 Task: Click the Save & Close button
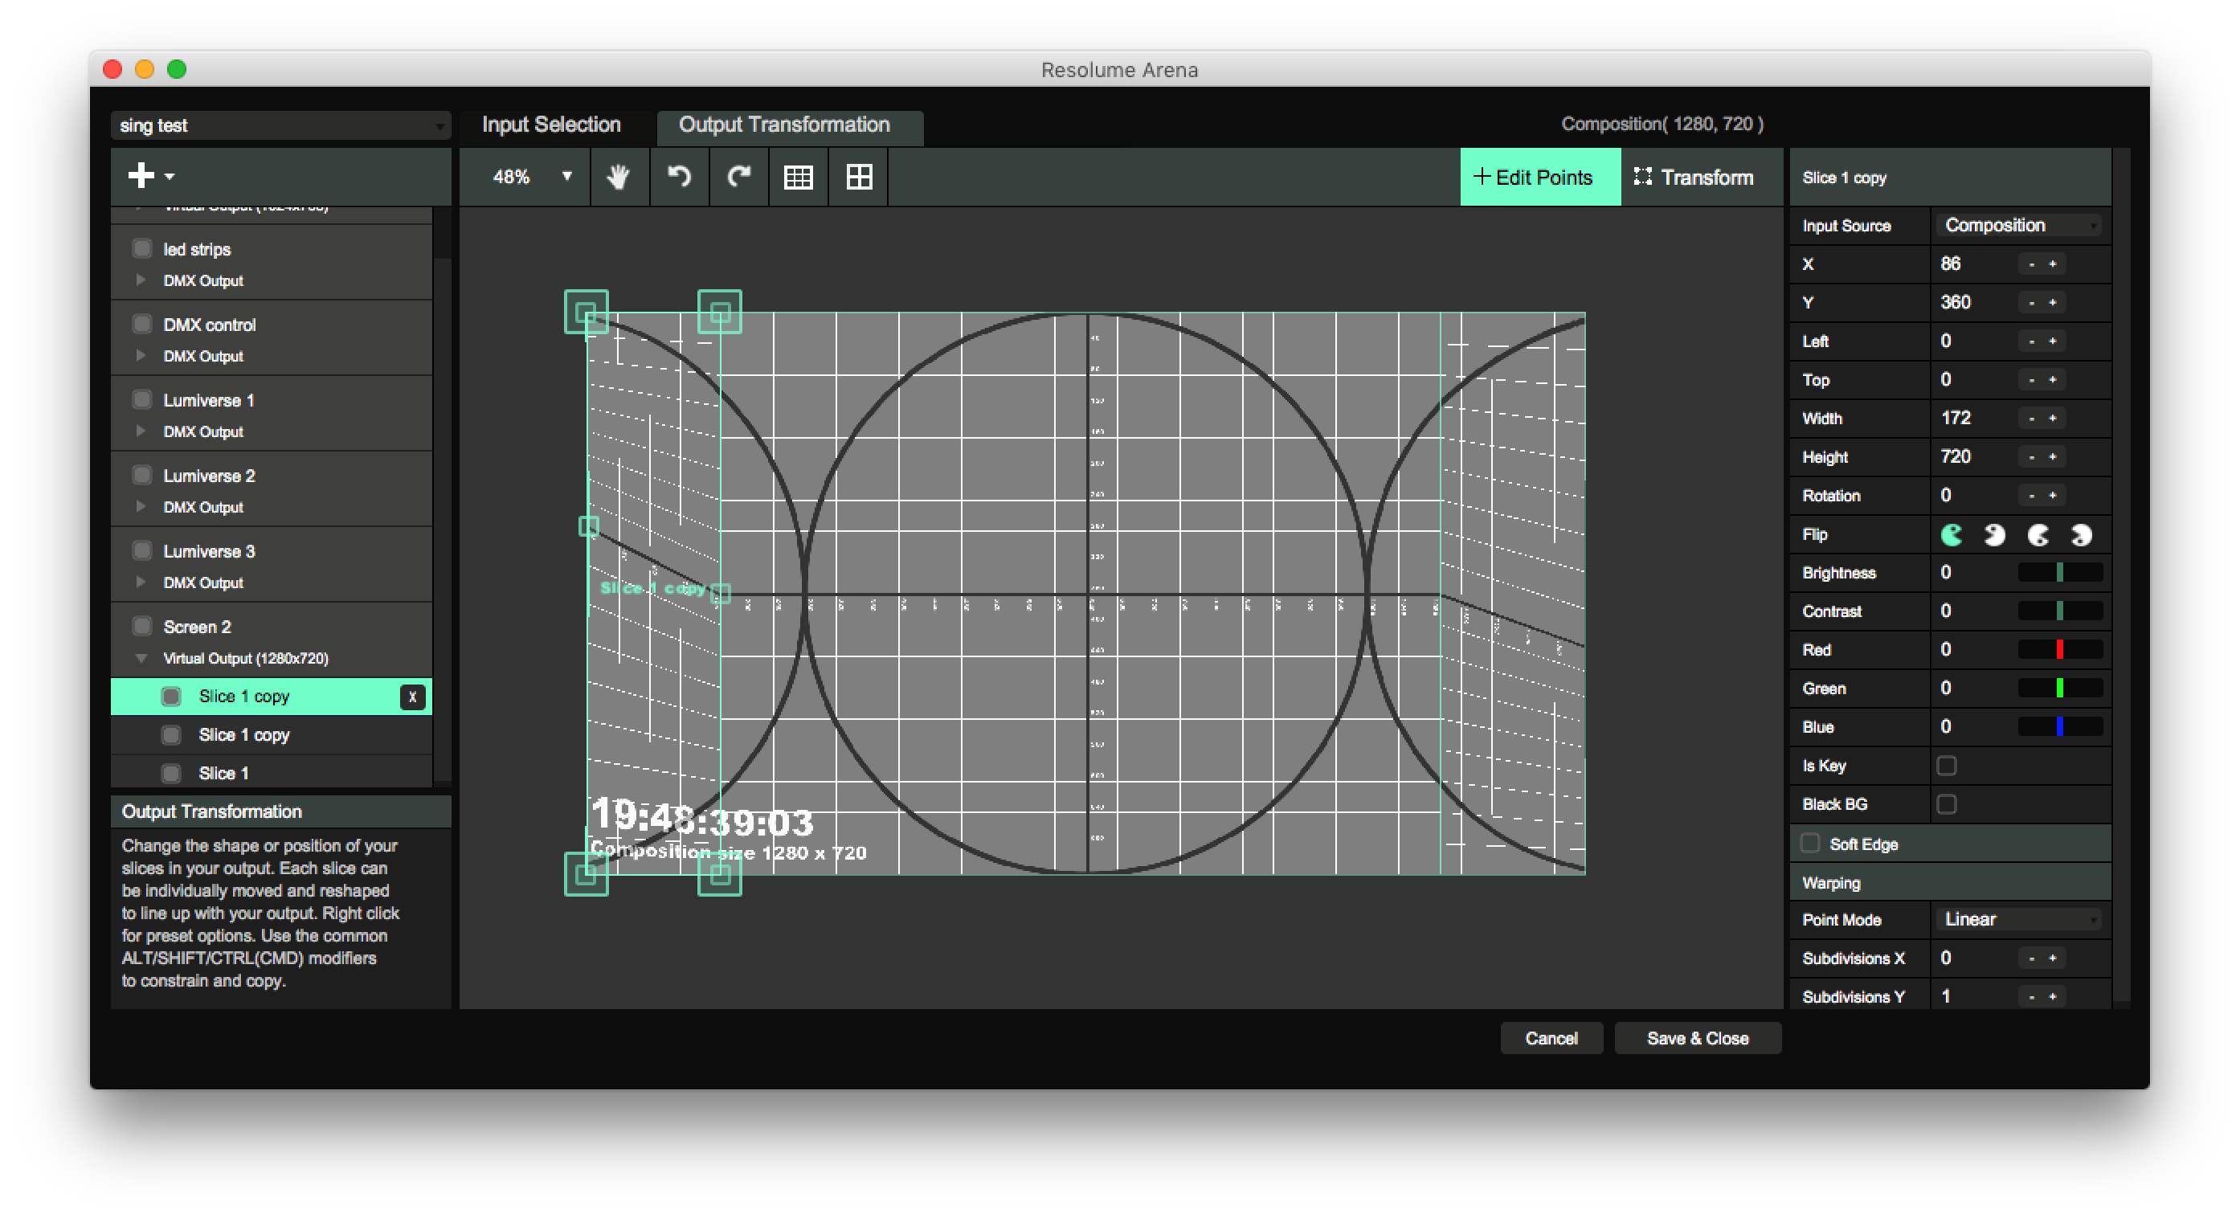pos(1697,1038)
